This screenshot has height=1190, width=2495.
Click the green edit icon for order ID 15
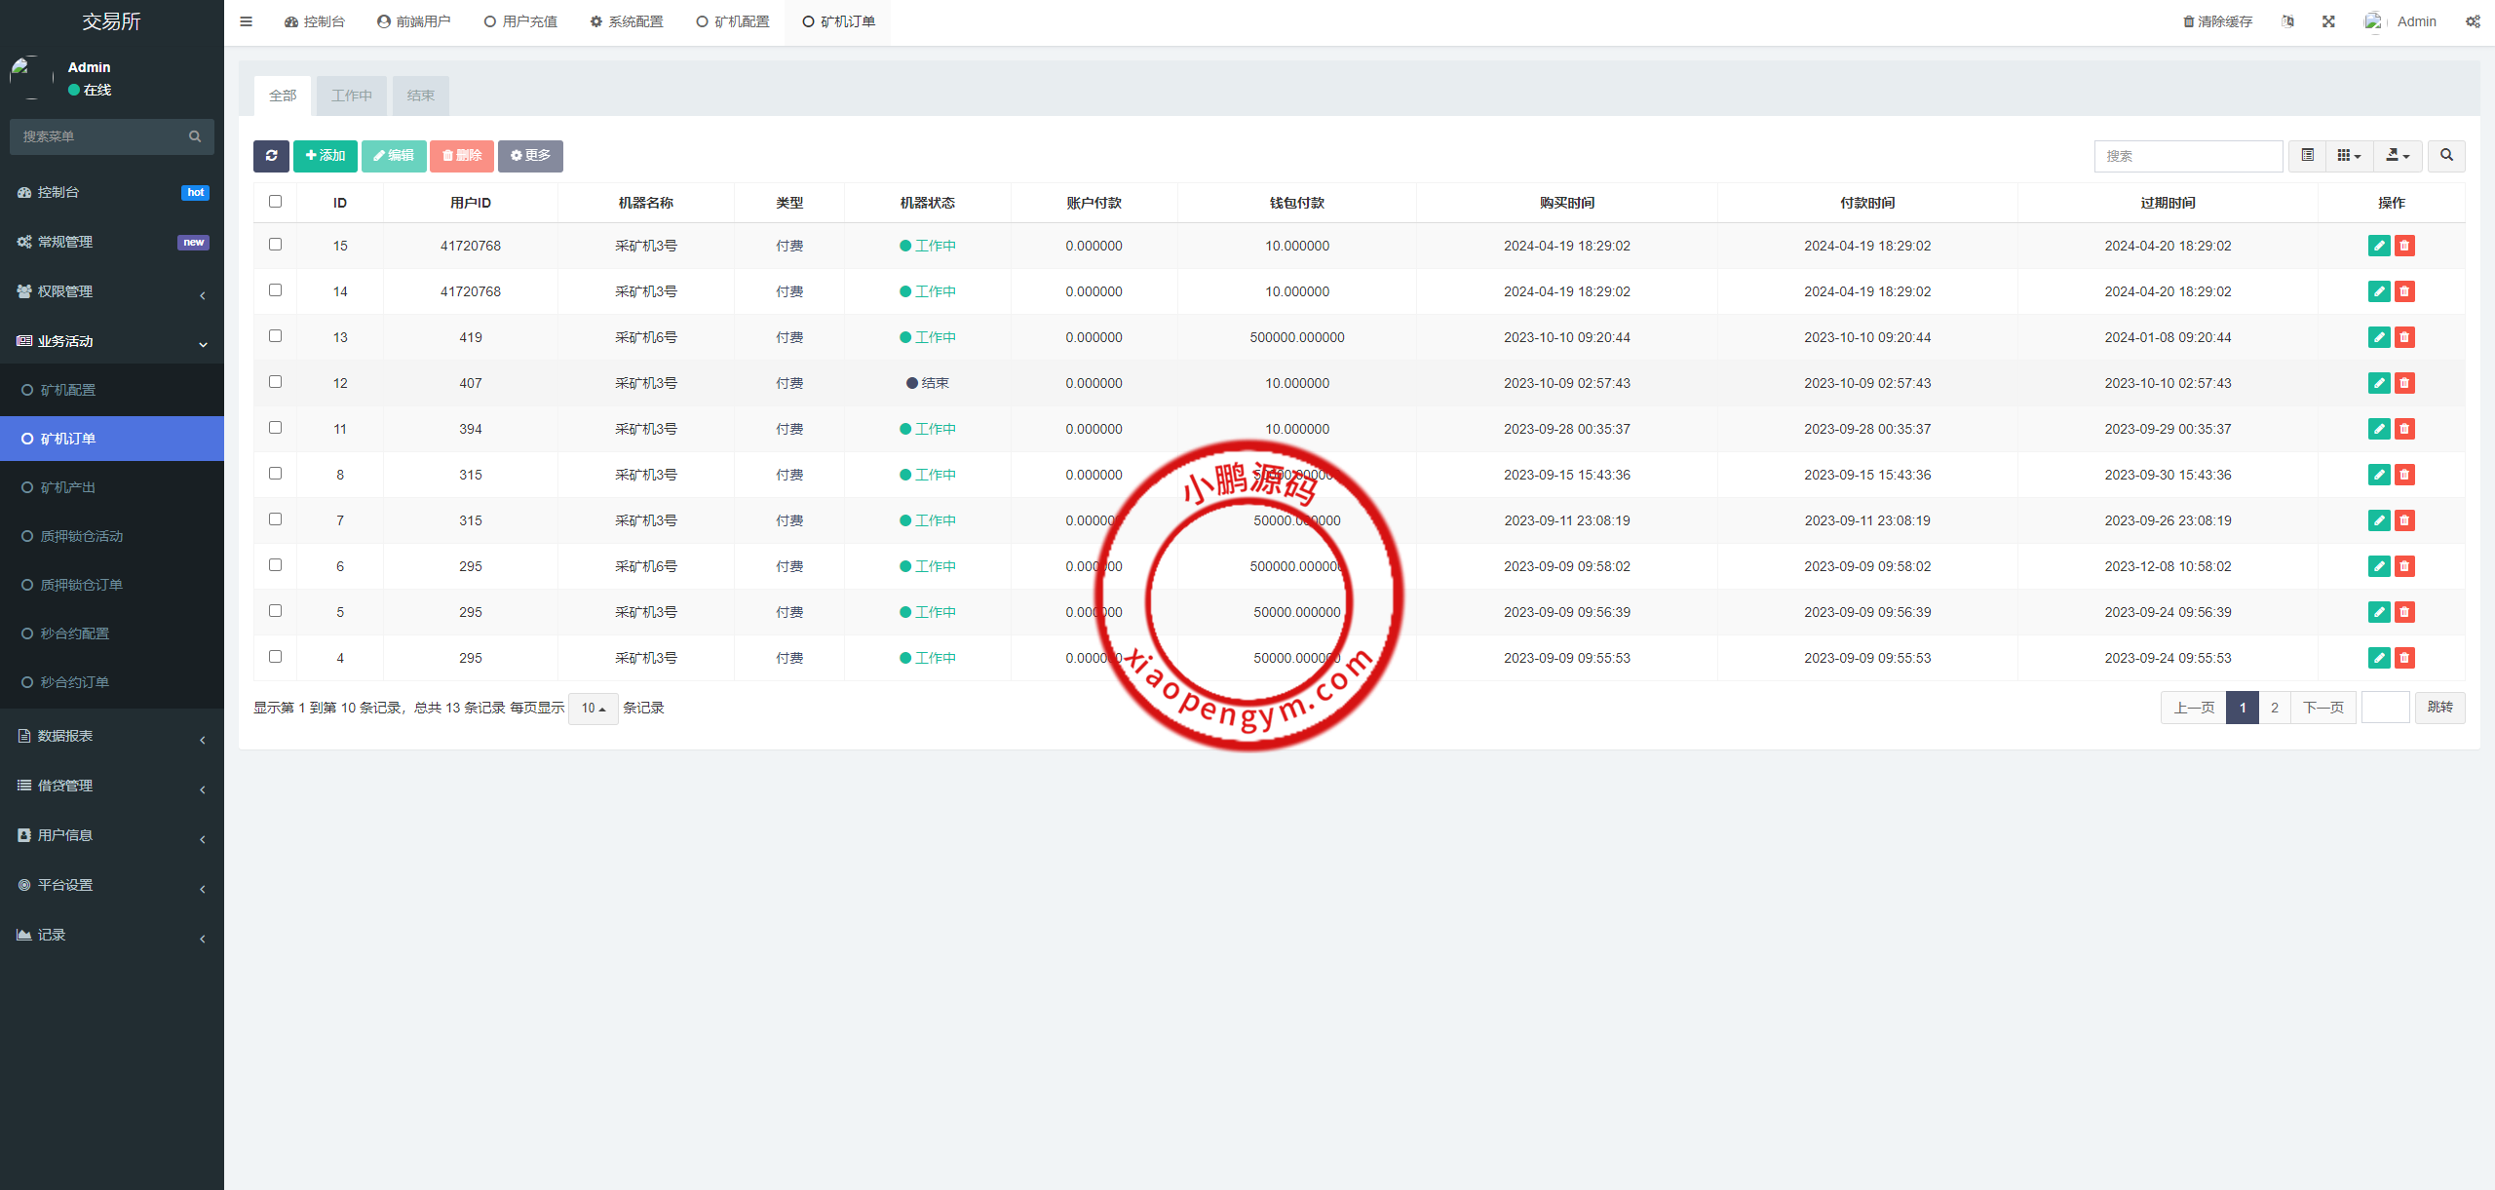[2379, 246]
